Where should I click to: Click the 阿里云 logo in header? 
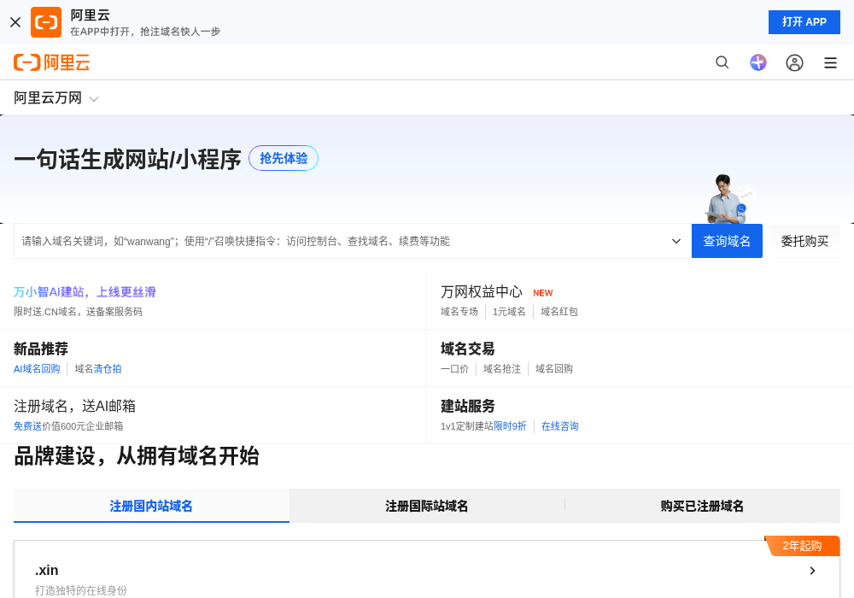click(x=52, y=62)
